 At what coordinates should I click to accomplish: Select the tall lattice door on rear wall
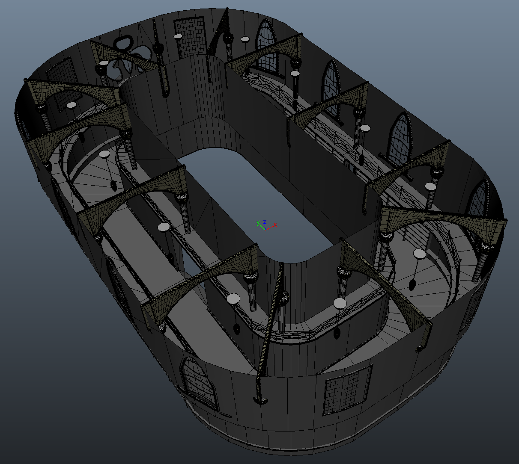(x=189, y=38)
